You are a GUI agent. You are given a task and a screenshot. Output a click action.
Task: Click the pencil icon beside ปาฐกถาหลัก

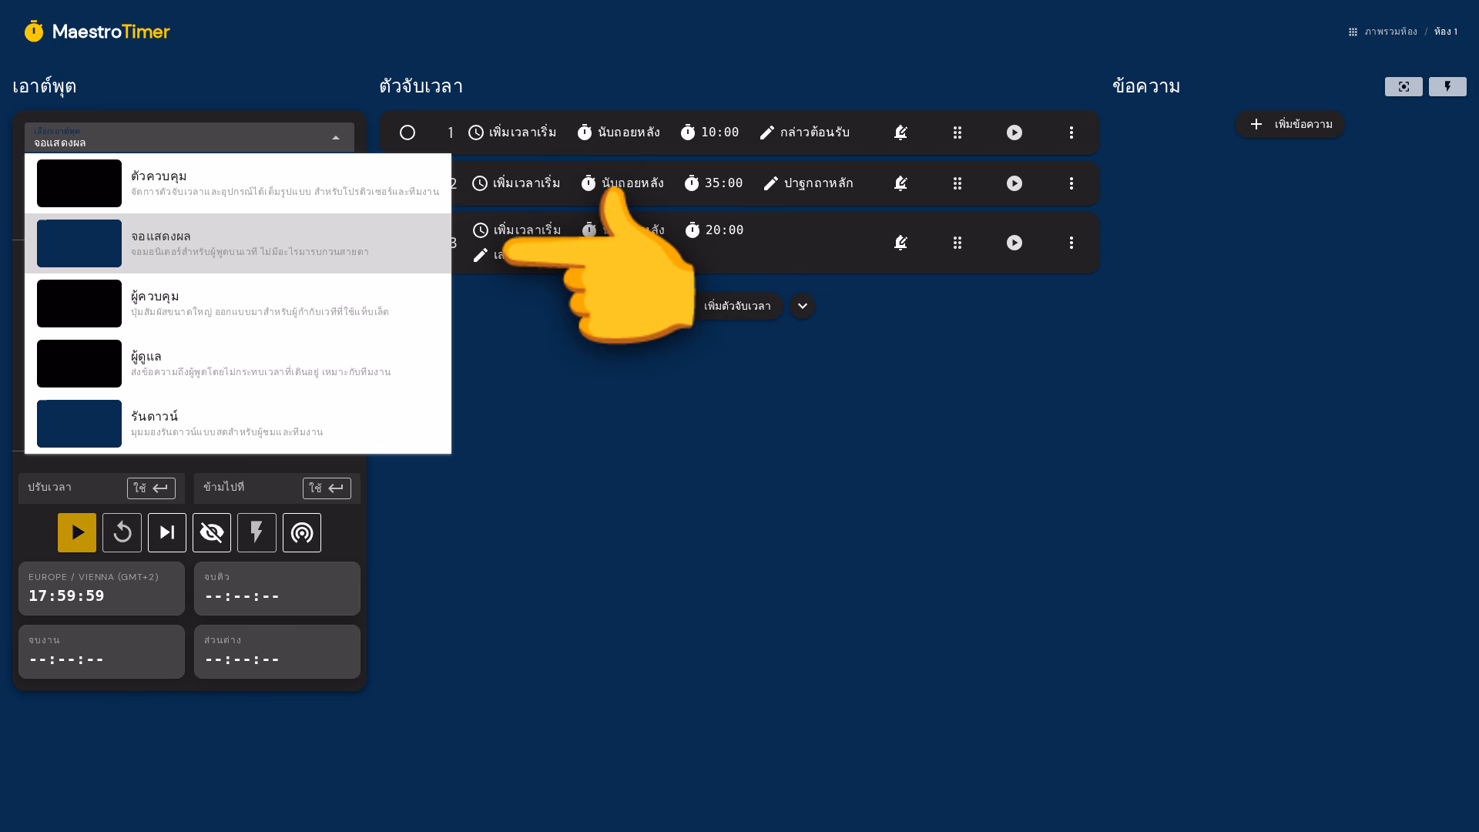point(771,183)
